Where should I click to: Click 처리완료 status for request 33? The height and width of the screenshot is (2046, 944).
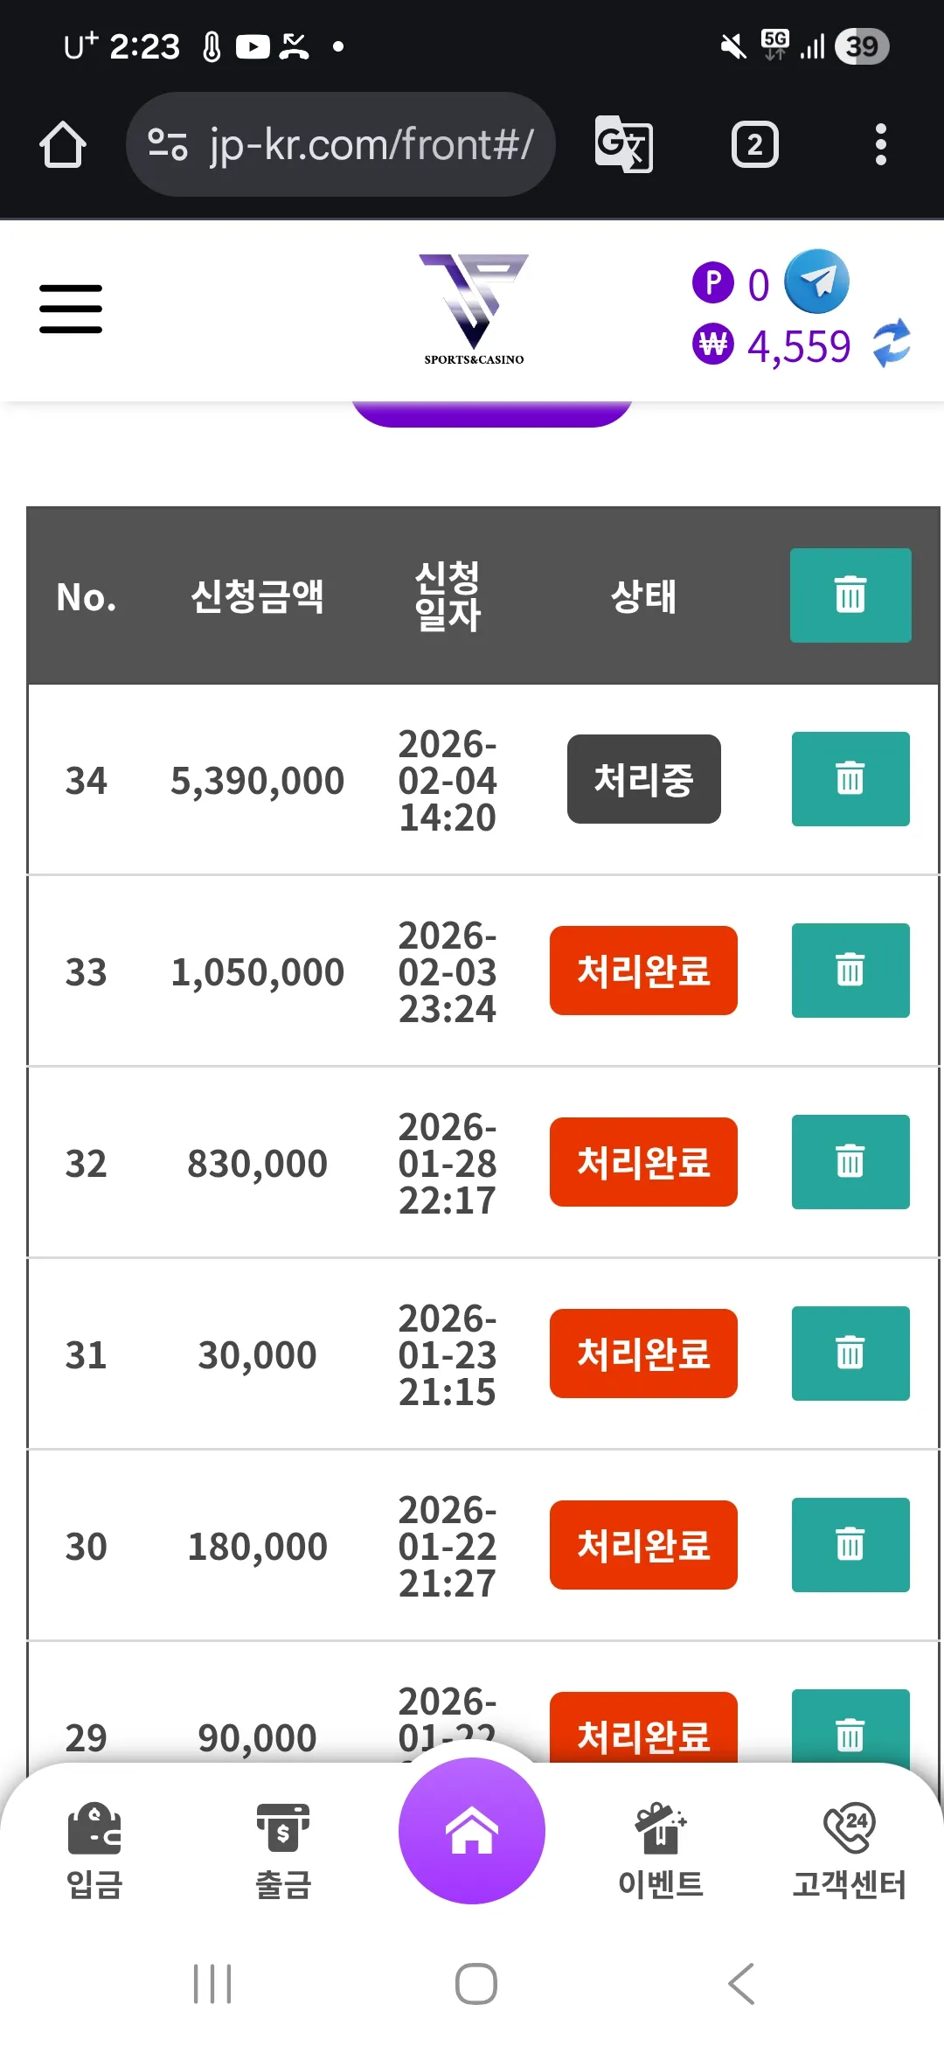[643, 971]
